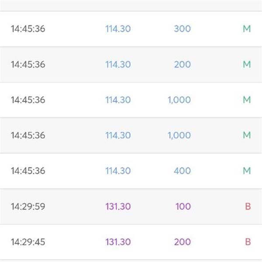Image resolution: width=262 pixels, height=262 pixels.
Task: Select the purple 200 volume at 131.30
Action: [182, 241]
